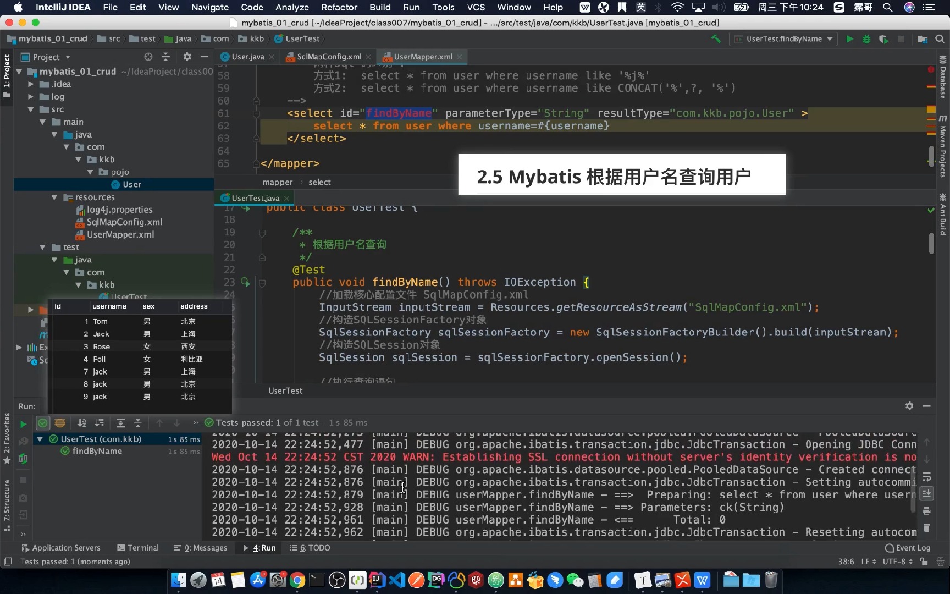Image resolution: width=950 pixels, height=594 pixels.
Task: Collapse mybatis_01_crud project root
Action: point(19,72)
